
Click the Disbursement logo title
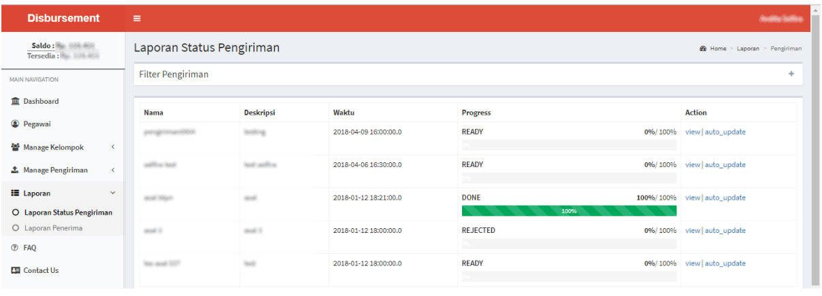pyautogui.click(x=63, y=18)
